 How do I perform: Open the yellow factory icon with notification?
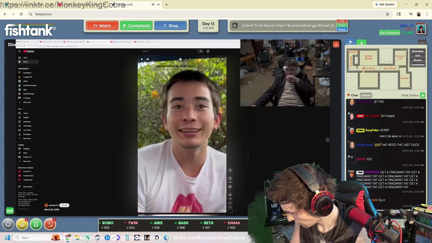(22, 224)
